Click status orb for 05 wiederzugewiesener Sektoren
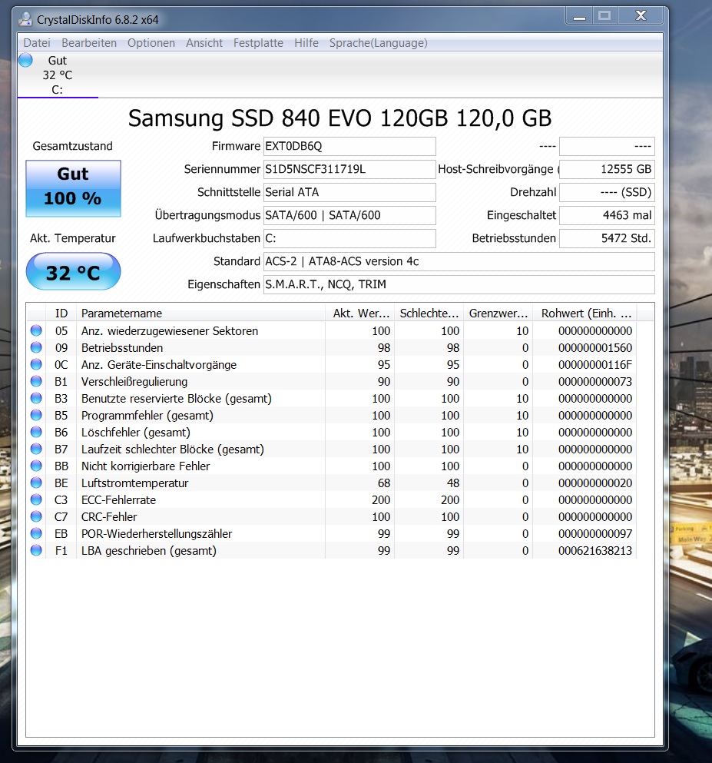 [36, 330]
